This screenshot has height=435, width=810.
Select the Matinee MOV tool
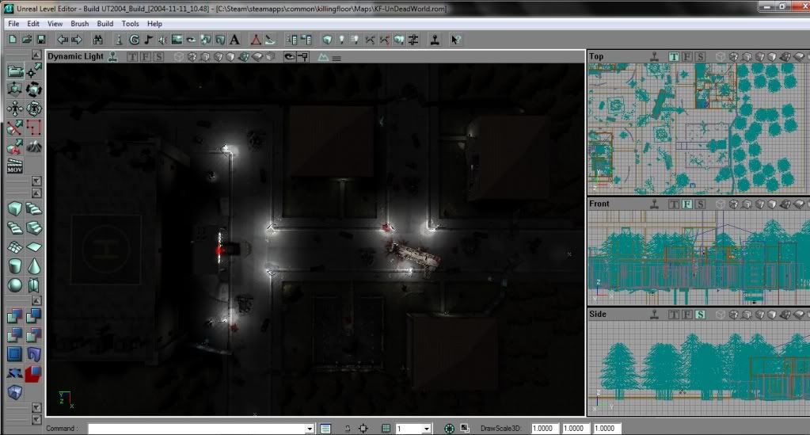click(15, 165)
